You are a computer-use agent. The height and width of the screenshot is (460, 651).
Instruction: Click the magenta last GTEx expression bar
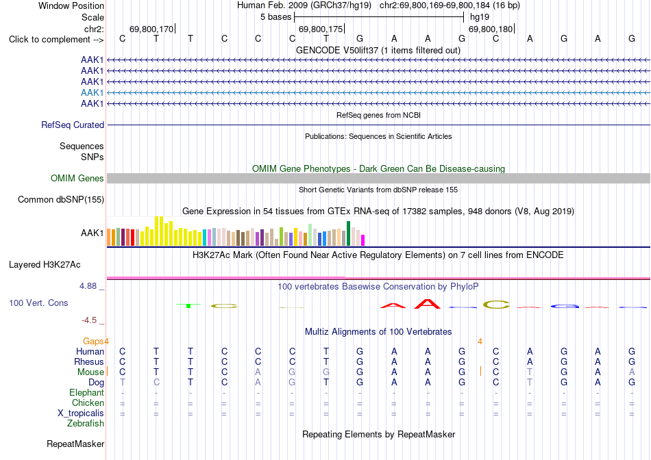click(363, 240)
